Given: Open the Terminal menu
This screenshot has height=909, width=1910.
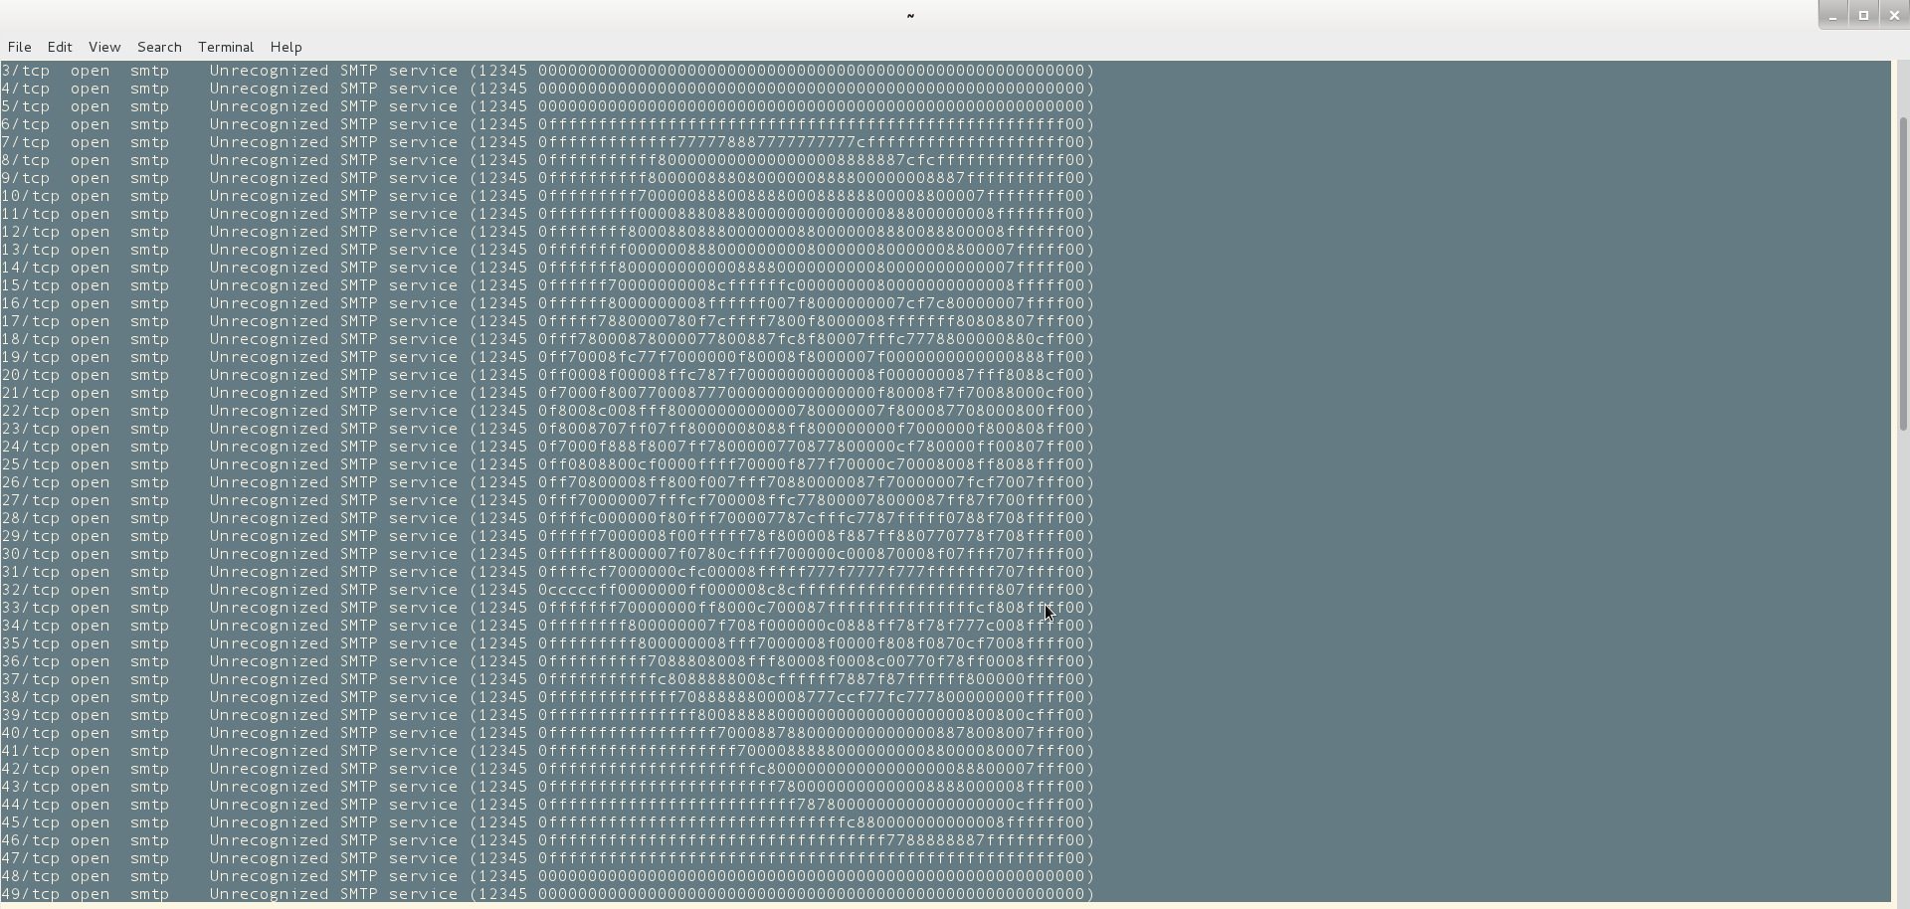Looking at the screenshot, I should [x=226, y=47].
